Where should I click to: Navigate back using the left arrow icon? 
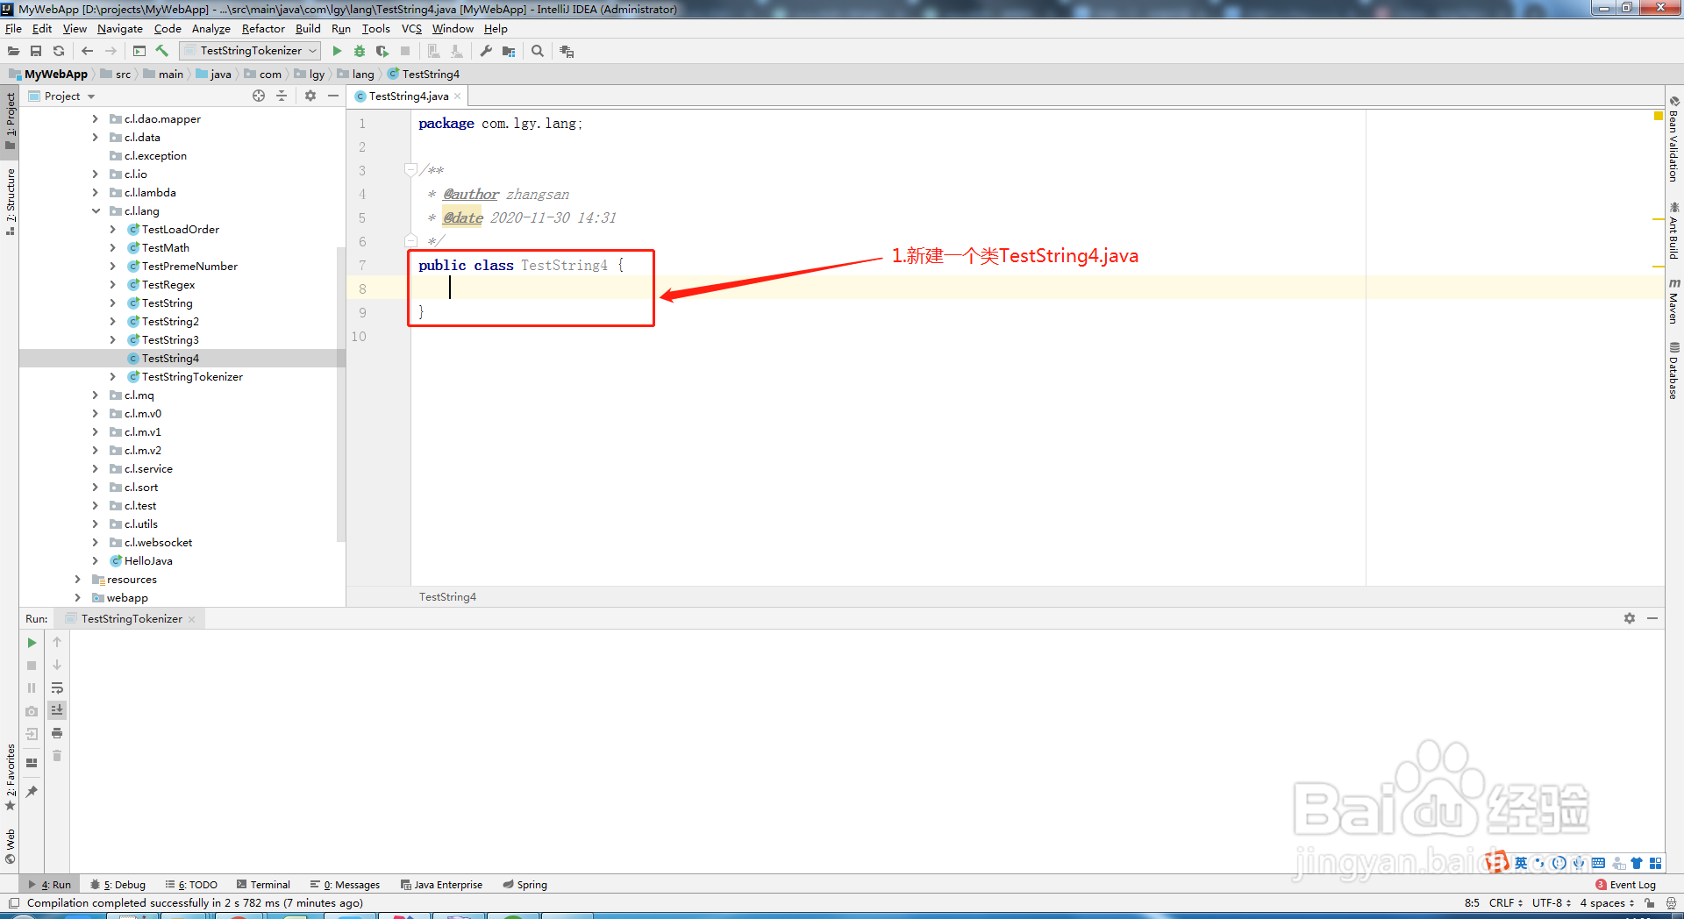(x=87, y=51)
